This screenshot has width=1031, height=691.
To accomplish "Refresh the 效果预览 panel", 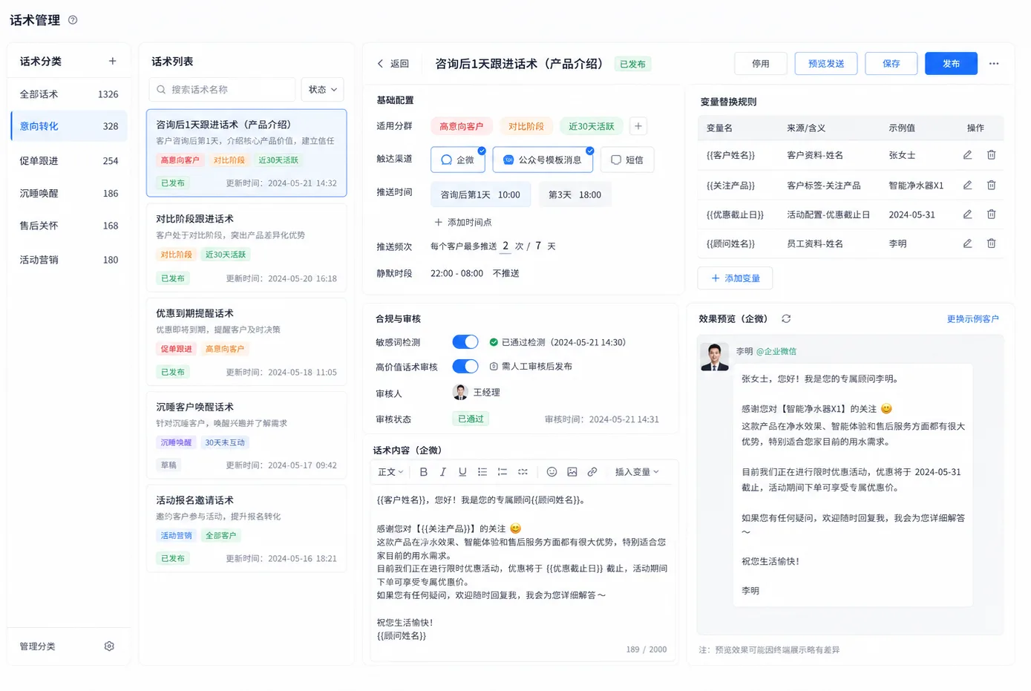I will point(786,318).
